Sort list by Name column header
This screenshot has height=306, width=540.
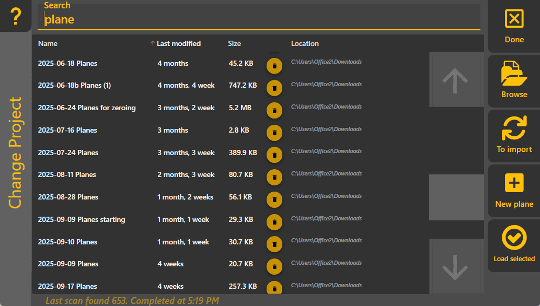[48, 43]
